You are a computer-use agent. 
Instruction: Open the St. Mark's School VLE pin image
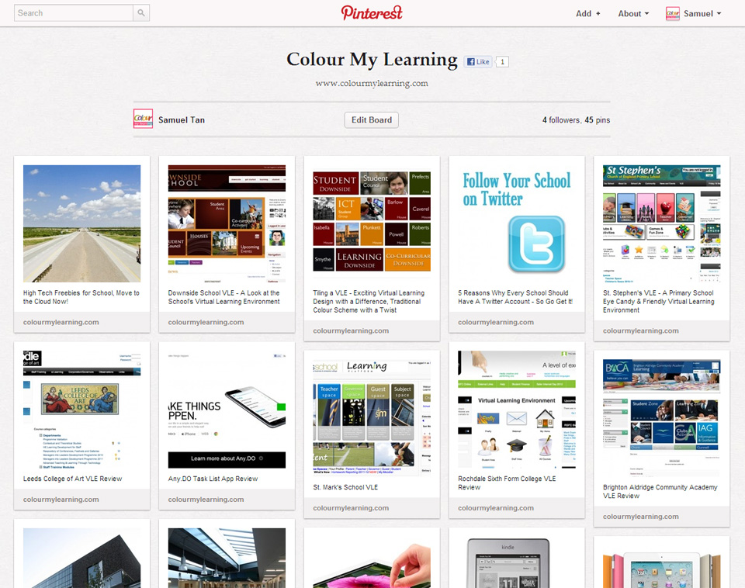click(372, 418)
